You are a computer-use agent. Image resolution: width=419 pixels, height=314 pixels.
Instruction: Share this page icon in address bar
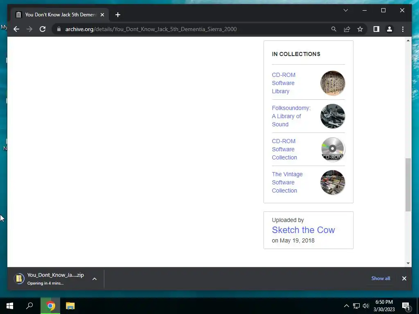click(347, 29)
